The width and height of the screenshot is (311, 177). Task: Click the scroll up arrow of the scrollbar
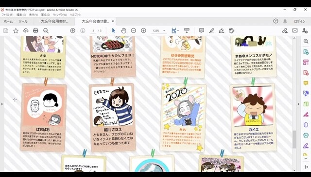click(x=294, y=38)
